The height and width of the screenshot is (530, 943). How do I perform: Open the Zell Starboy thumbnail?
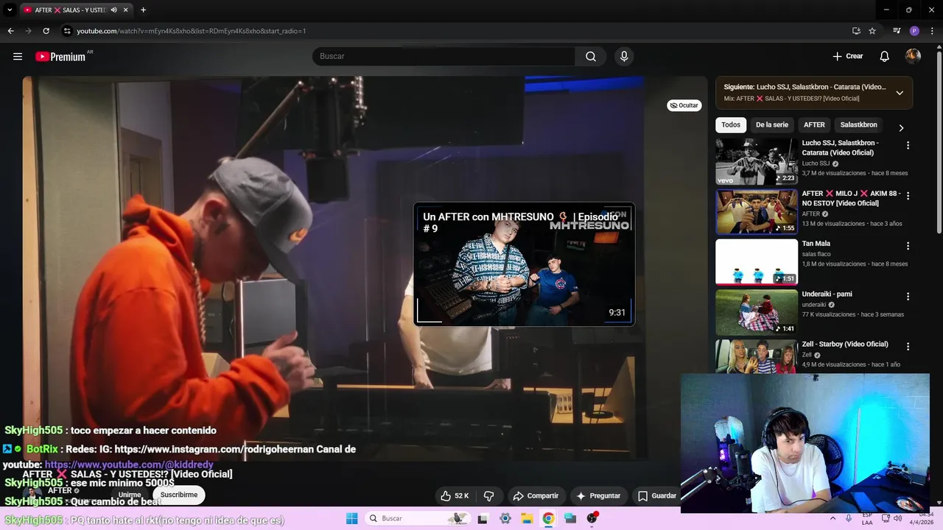click(757, 356)
